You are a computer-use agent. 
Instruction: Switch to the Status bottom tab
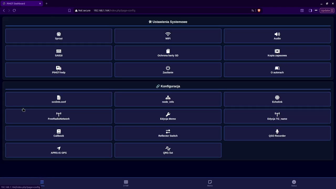pos(294,183)
